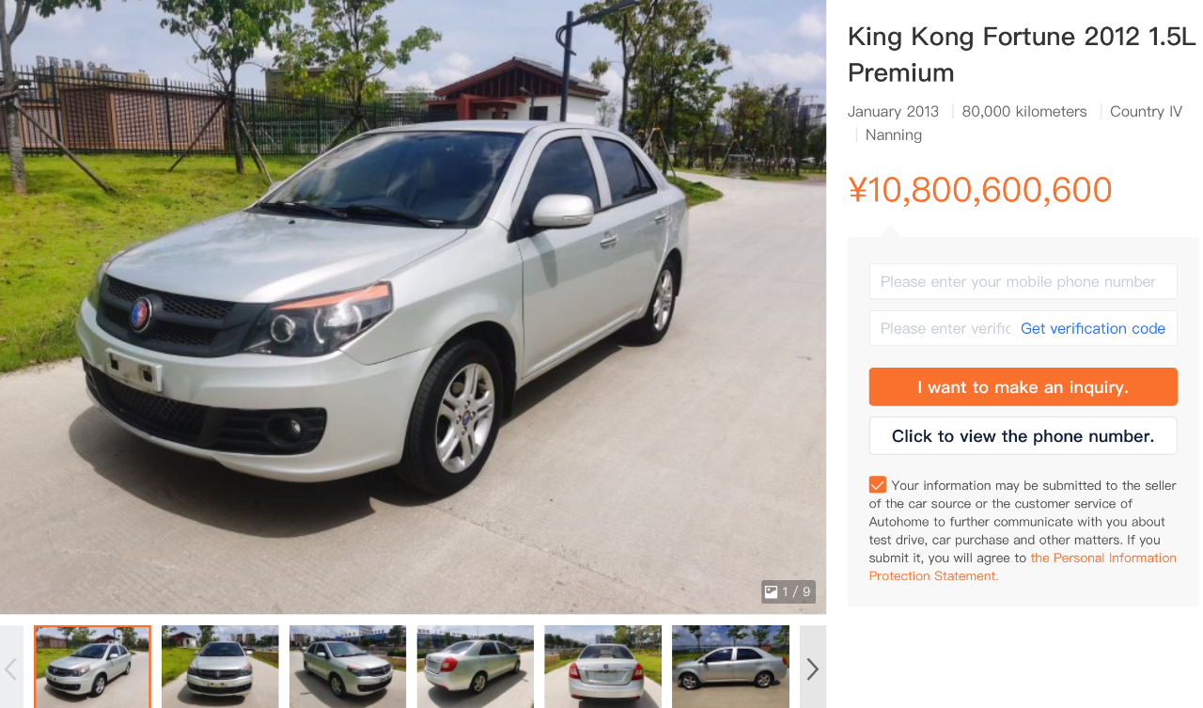Show the fourth rear-quarter view thumbnail
1203x708 pixels.
476,667
